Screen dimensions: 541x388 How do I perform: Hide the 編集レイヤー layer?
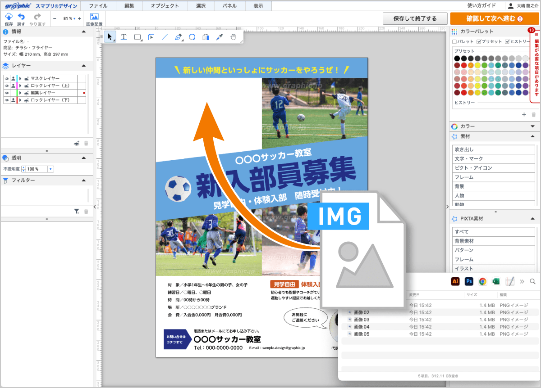click(x=7, y=93)
